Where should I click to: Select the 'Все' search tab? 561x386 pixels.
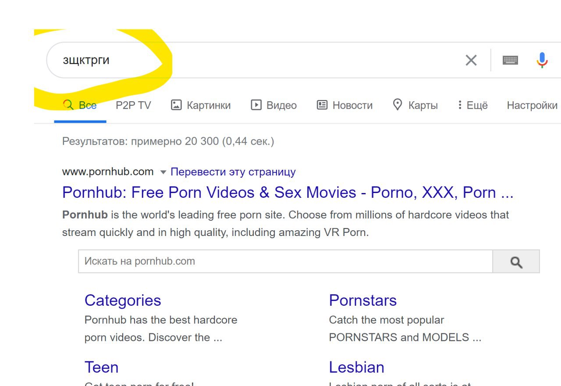pyautogui.click(x=80, y=105)
